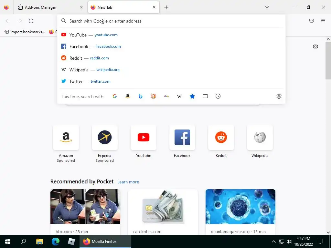The height and width of the screenshot is (248, 331).
Task: Click the page vertical scrollbar thumb
Action: [x=328, y=60]
